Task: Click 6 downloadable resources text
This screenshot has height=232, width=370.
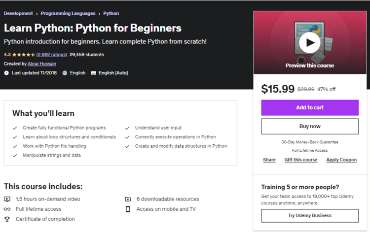Action: pyautogui.click(x=168, y=199)
